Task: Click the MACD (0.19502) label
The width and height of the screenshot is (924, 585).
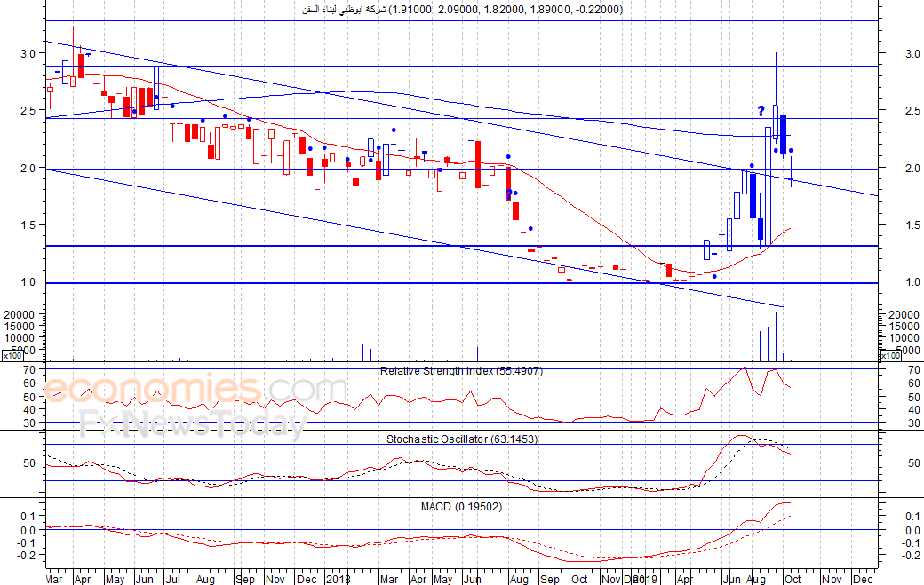Action: 461,506
